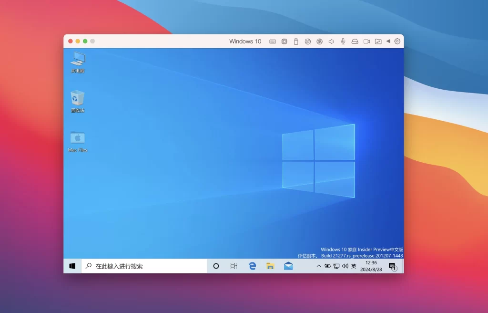Toggle the disconnected network globe in the Parallels toolbar

point(307,42)
